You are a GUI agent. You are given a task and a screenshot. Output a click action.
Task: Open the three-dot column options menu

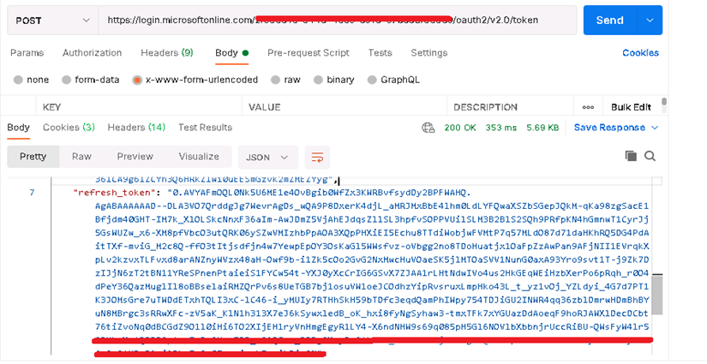(588, 107)
